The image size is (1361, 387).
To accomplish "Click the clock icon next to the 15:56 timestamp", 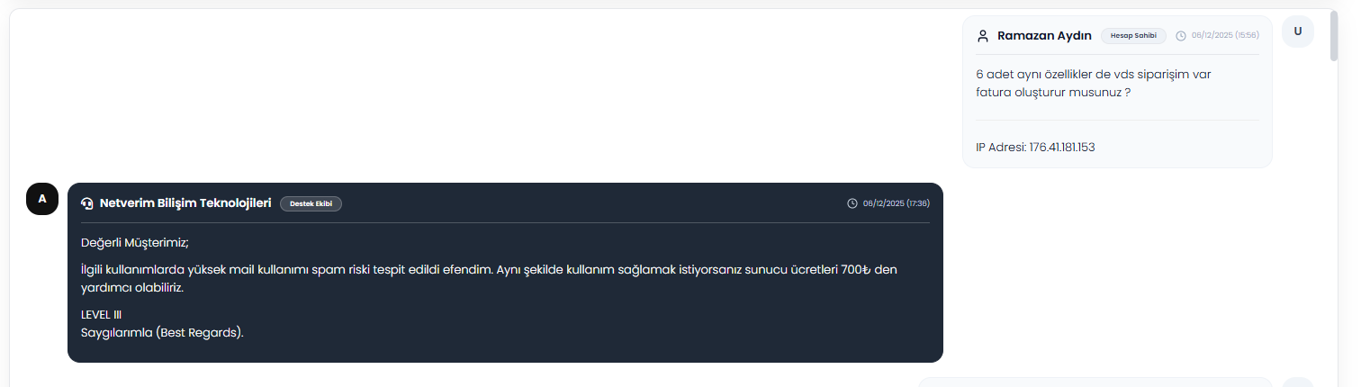I will pyautogui.click(x=1181, y=36).
